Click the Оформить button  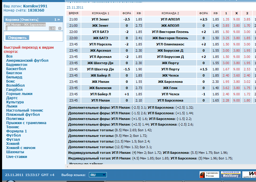[17, 38]
